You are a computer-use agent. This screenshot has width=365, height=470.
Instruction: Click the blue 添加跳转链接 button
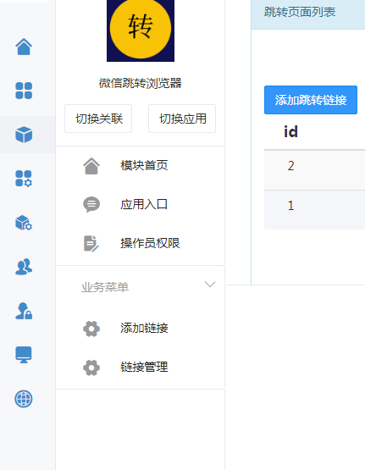(x=311, y=100)
